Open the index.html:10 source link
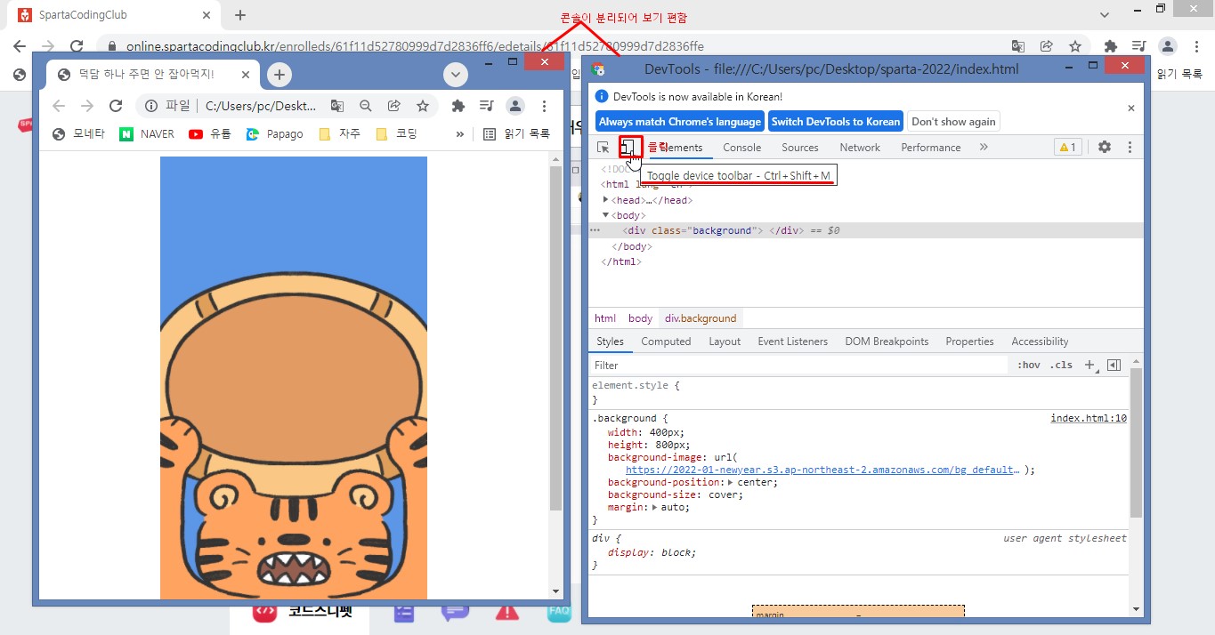This screenshot has height=635, width=1215. (1089, 418)
